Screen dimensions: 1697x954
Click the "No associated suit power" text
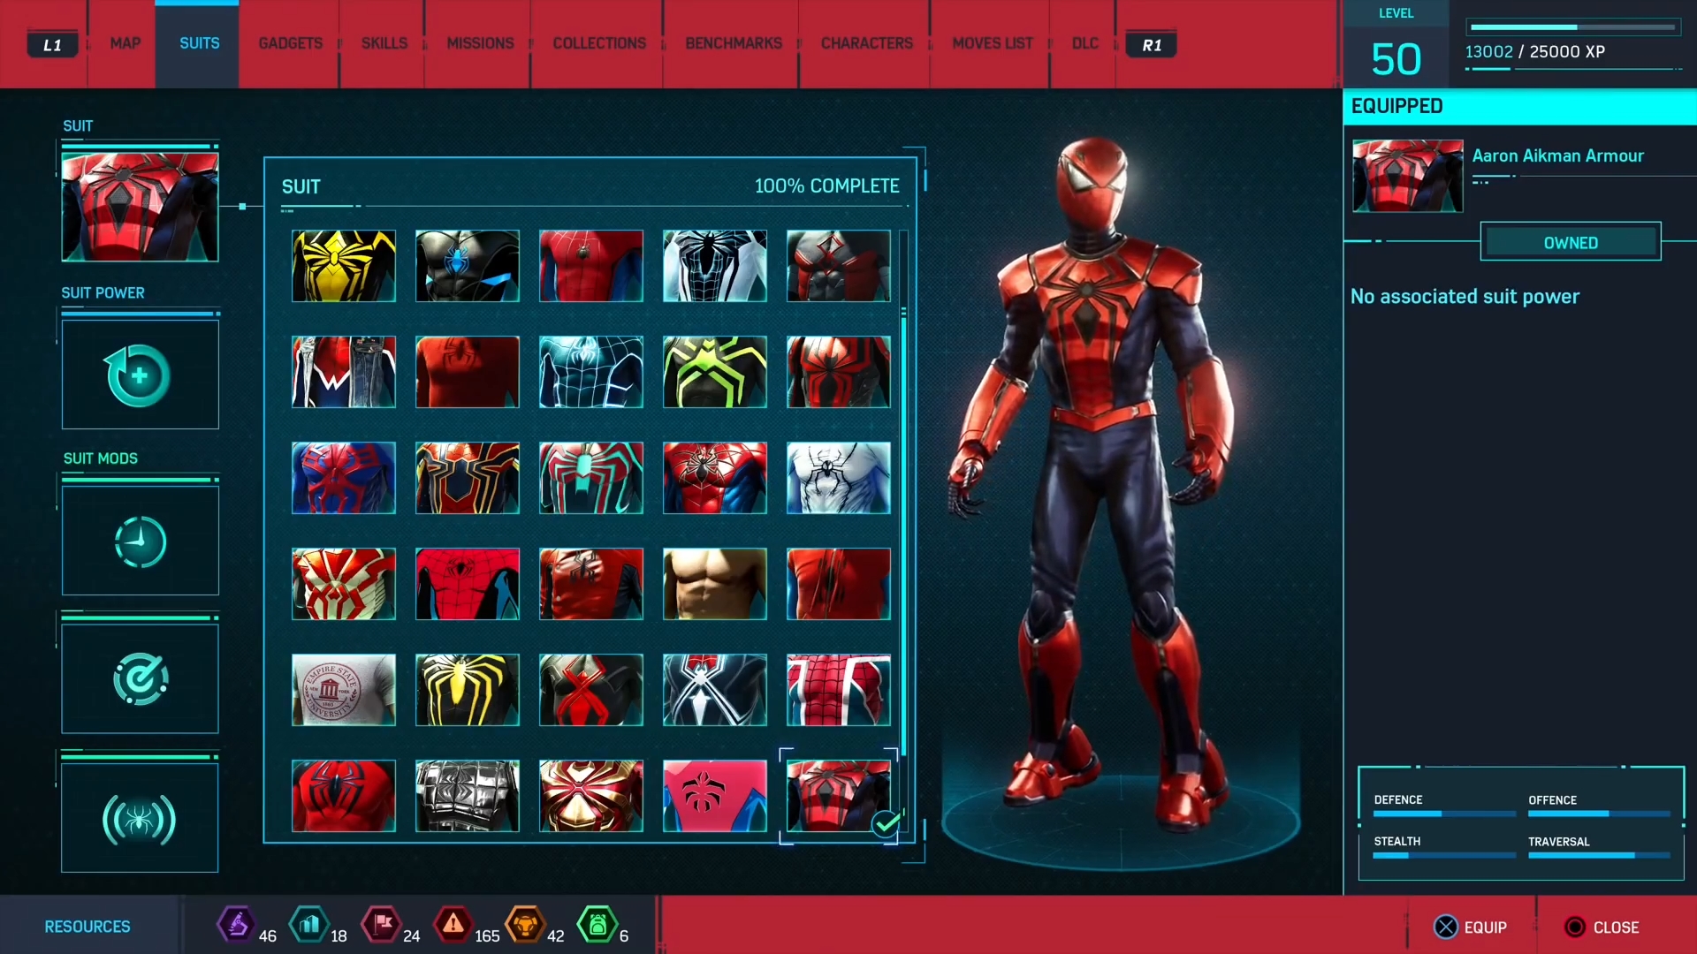[x=1465, y=297]
